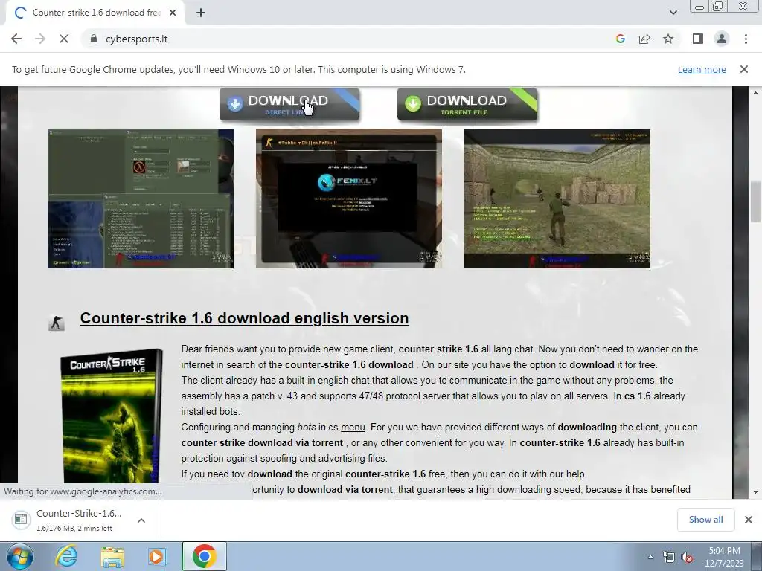View site security lock info

[x=94, y=39]
